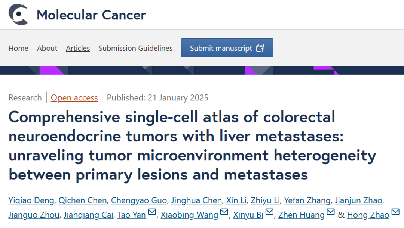Click the Molecular Cancer logo icon

[x=18, y=15]
